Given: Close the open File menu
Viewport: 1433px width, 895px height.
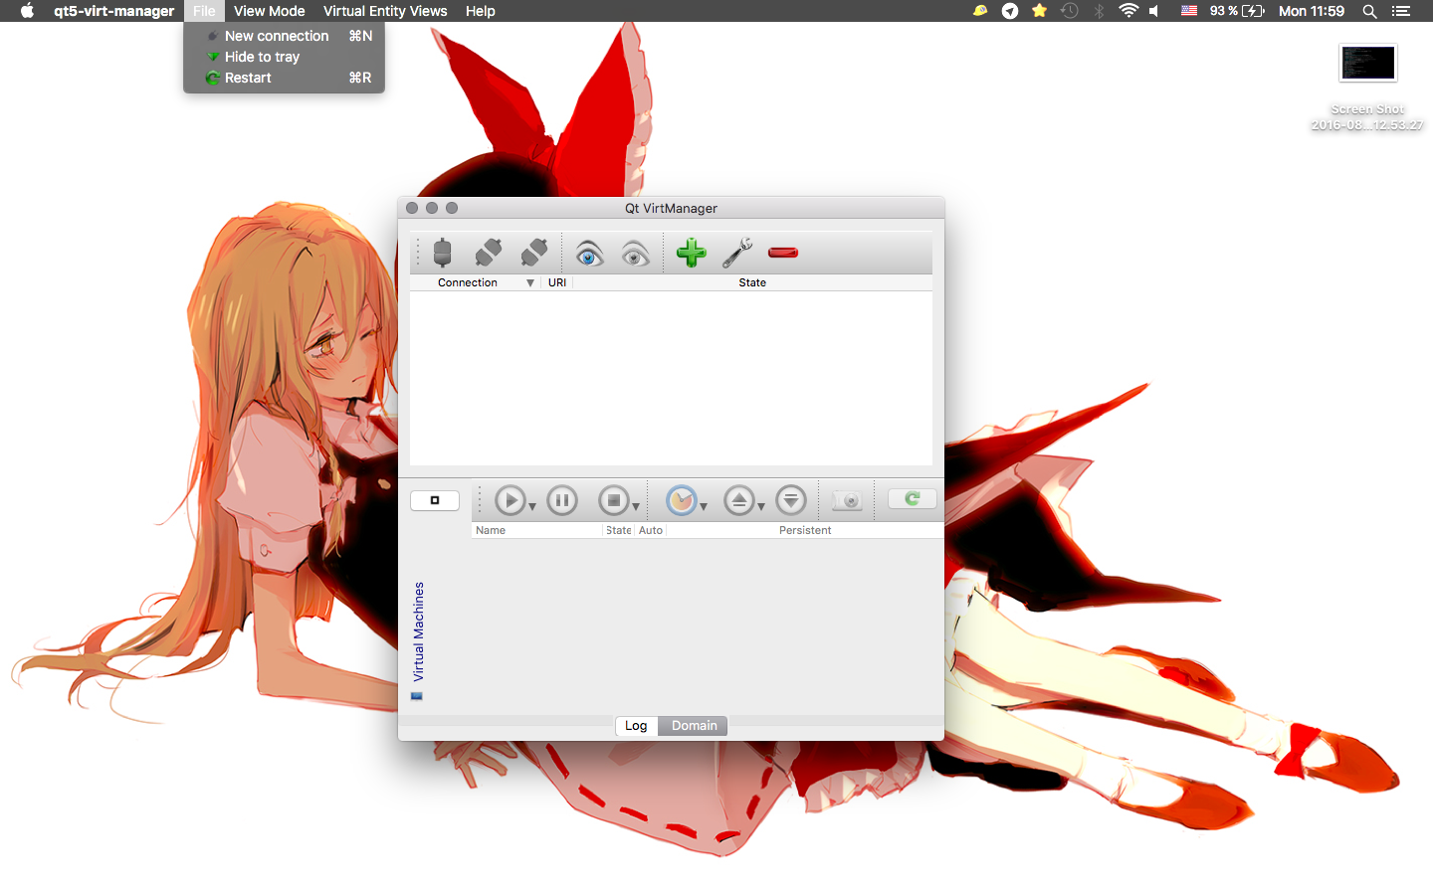Looking at the screenshot, I should pyautogui.click(x=204, y=11).
